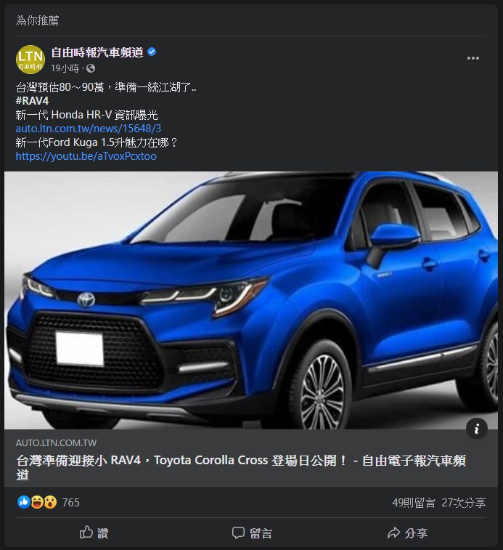
Task: Click the surprised wow reaction emoji
Action: [50, 502]
